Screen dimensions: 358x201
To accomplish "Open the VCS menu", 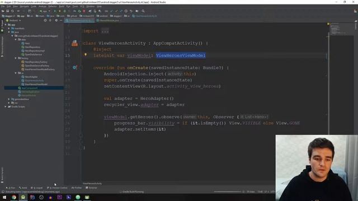I will pos(82,6).
